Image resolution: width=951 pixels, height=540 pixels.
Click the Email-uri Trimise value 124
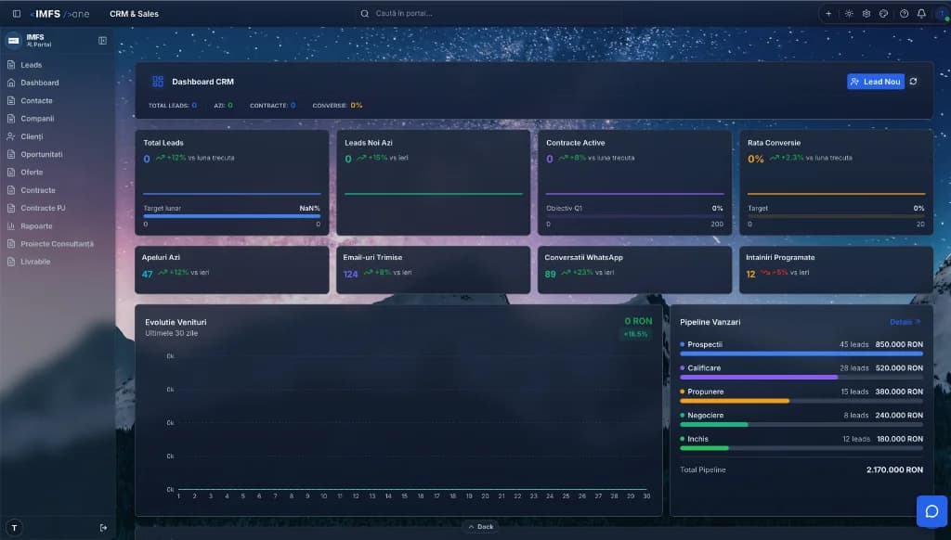(350, 274)
